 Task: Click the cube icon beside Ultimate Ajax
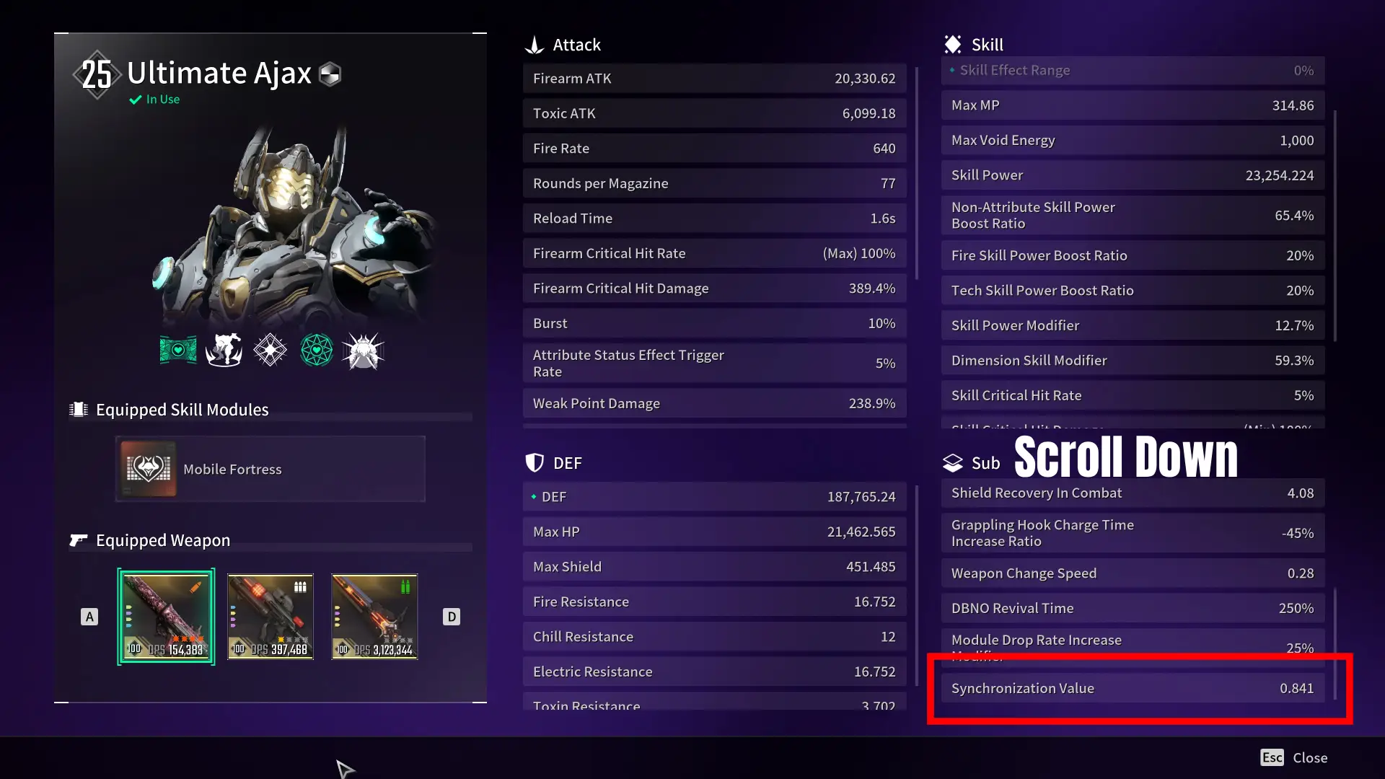coord(330,74)
